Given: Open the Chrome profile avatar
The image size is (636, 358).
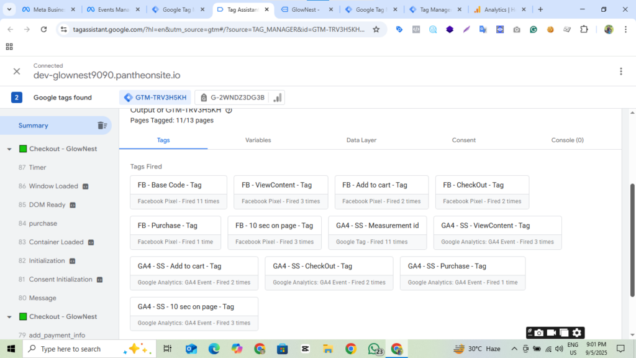Looking at the screenshot, I should tap(609, 29).
